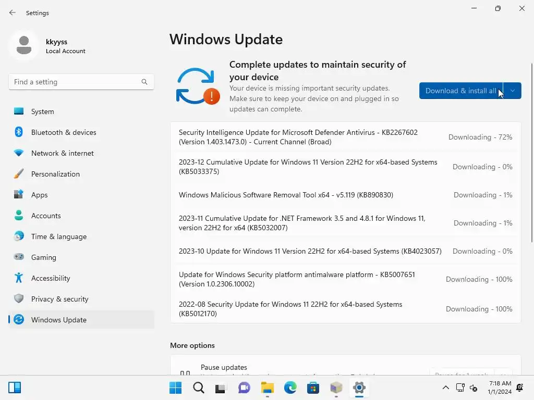The image size is (534, 400).
Task: Click the System monitor icon
Action: tap(19, 111)
